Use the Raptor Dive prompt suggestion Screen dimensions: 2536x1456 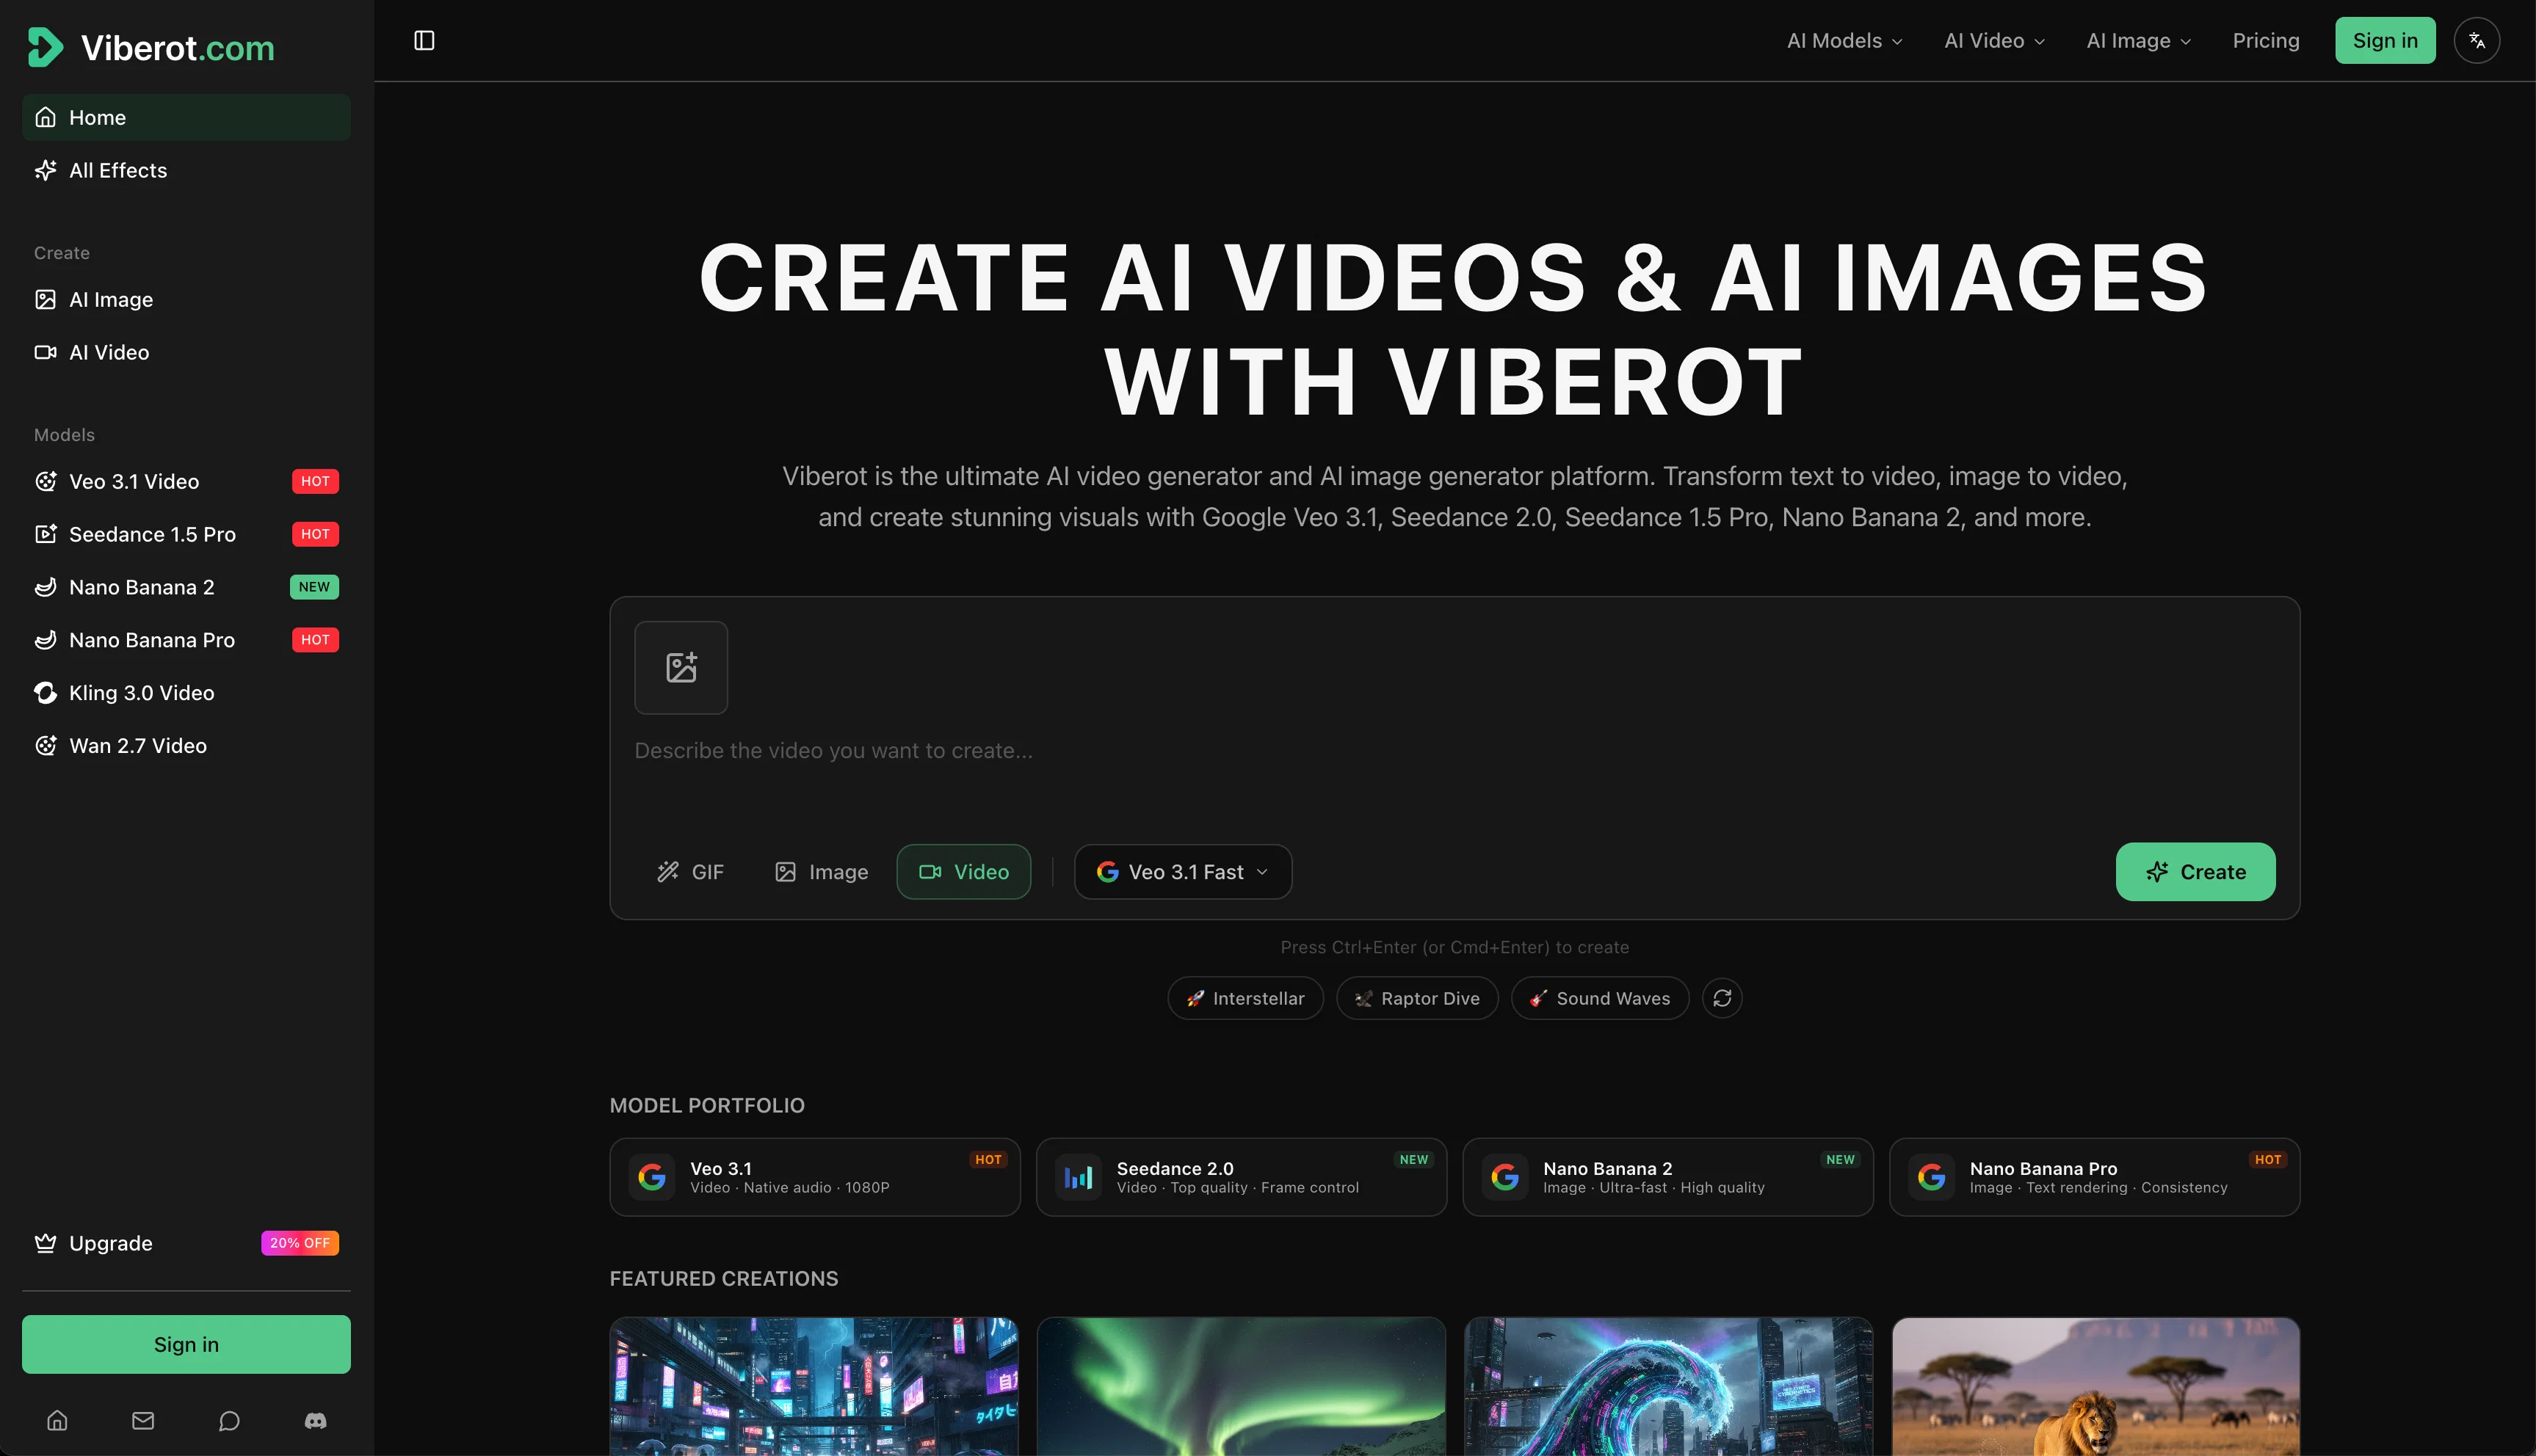1416,998
